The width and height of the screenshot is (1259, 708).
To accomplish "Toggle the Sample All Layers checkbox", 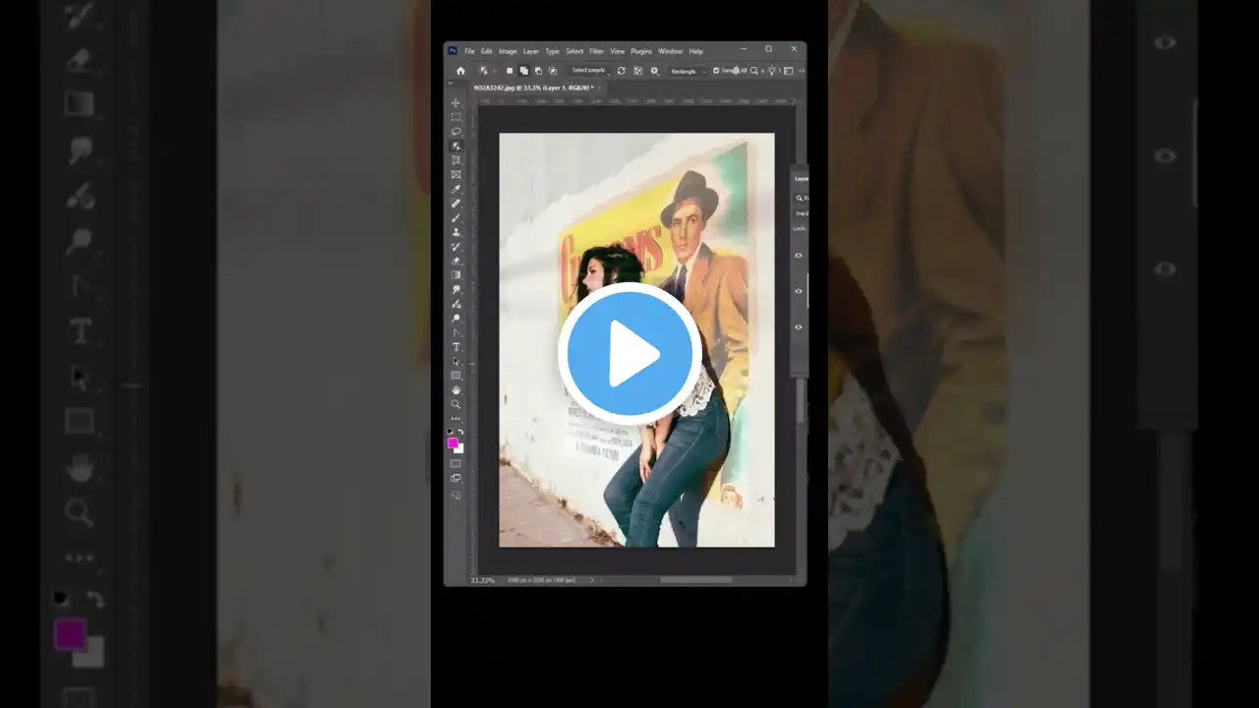I will pyautogui.click(x=716, y=71).
